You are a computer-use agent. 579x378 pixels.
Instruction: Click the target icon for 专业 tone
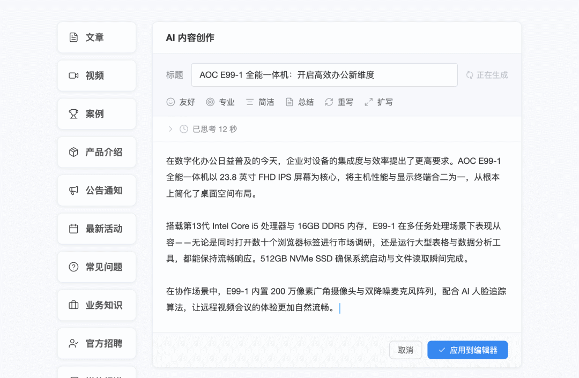coord(210,102)
